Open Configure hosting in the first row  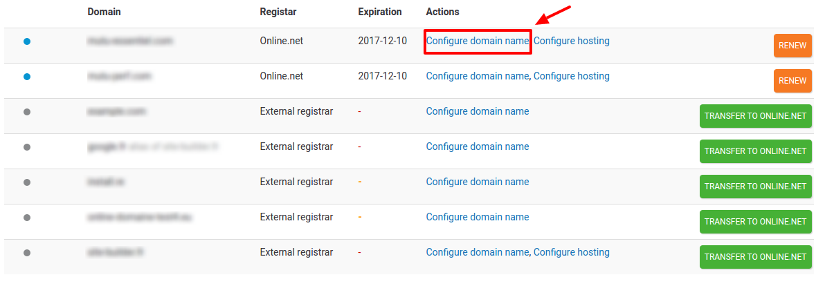pyautogui.click(x=572, y=41)
